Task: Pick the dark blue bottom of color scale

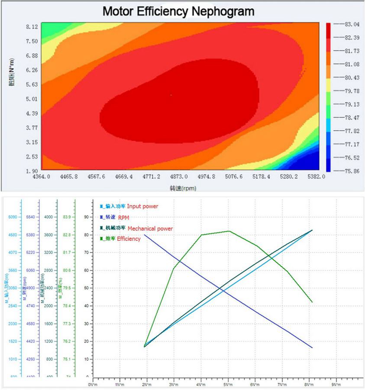Action: (x=329, y=166)
